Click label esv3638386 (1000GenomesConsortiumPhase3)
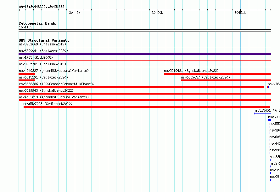 pos(57,84)
